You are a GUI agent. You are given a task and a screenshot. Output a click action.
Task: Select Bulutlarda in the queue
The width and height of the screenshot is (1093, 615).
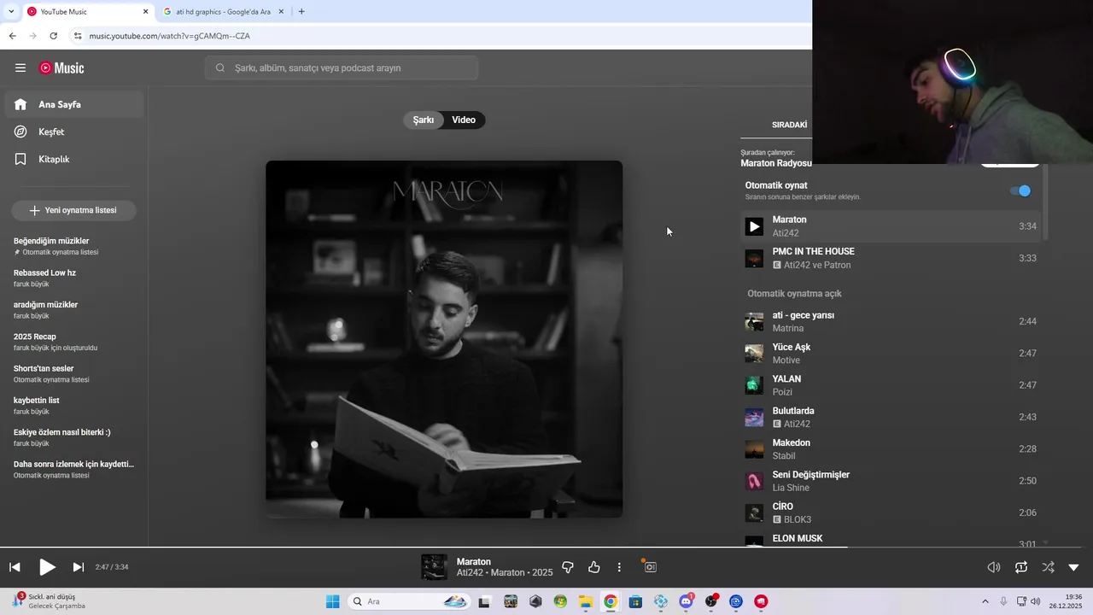[891, 417]
